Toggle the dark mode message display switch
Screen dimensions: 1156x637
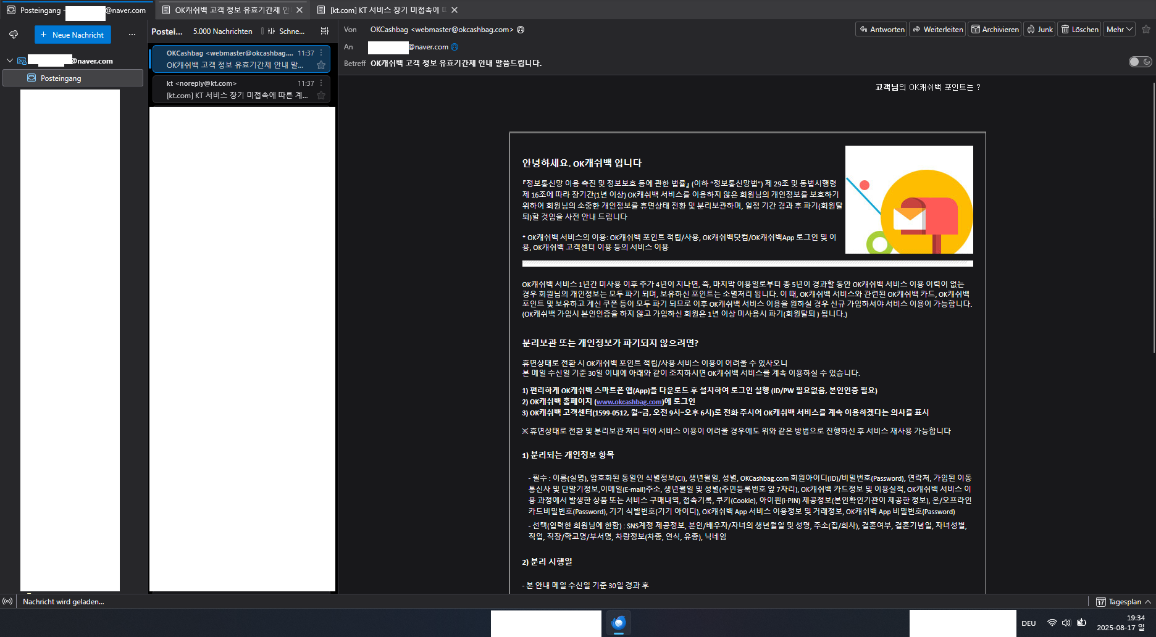1140,62
